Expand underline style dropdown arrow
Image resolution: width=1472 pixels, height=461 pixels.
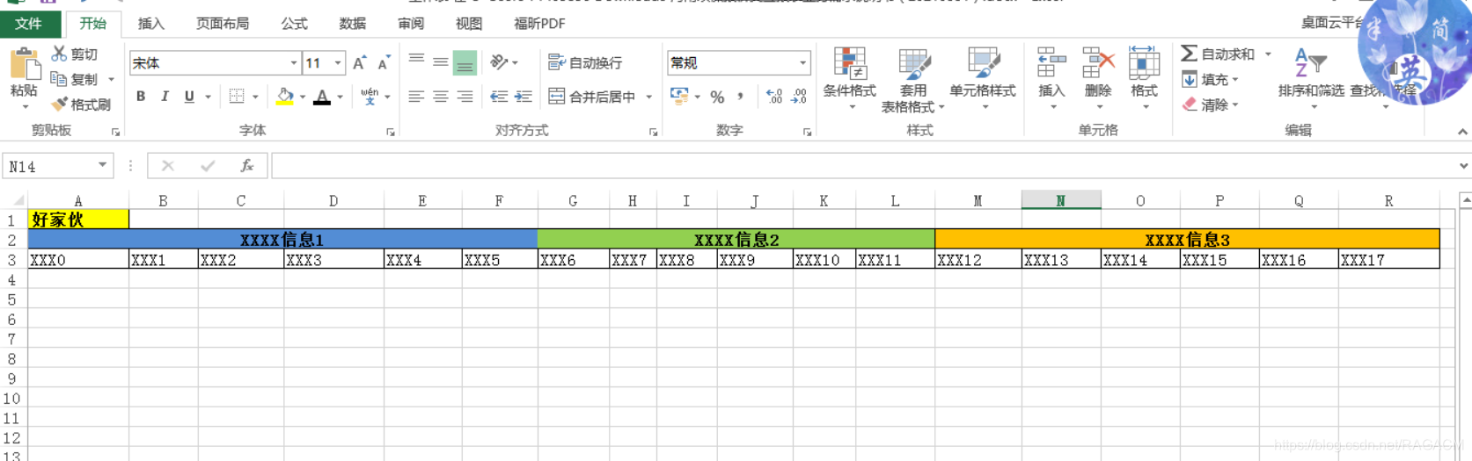tap(208, 97)
